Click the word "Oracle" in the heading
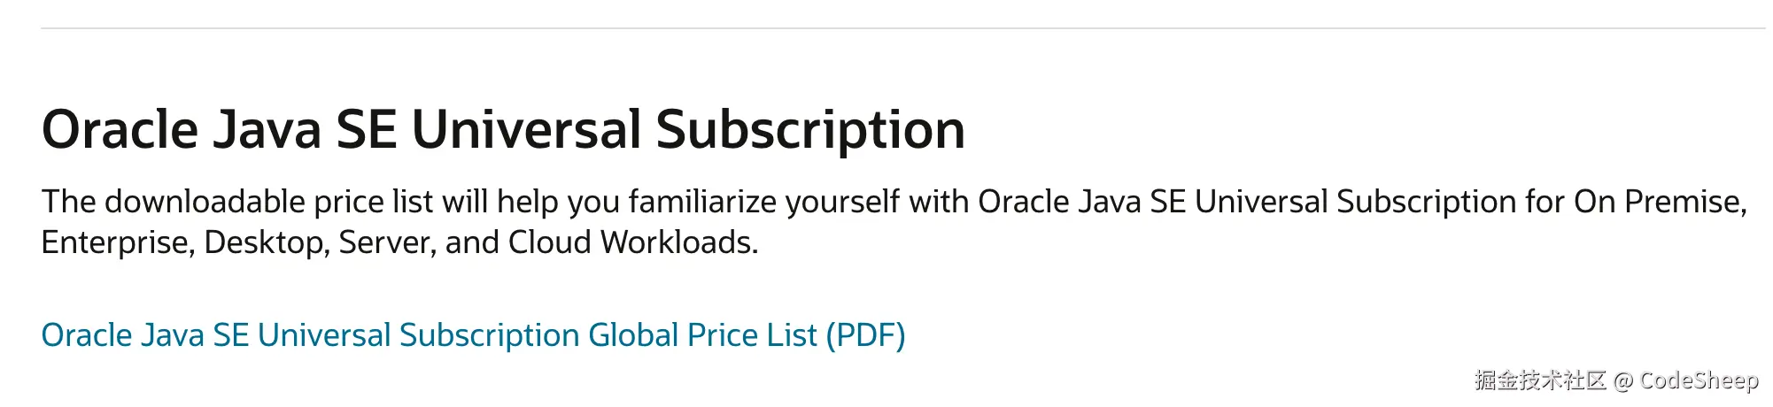Image resolution: width=1773 pixels, height=407 pixels. (120, 130)
